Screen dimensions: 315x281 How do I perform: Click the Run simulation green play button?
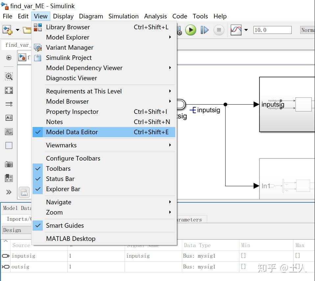coord(191,30)
